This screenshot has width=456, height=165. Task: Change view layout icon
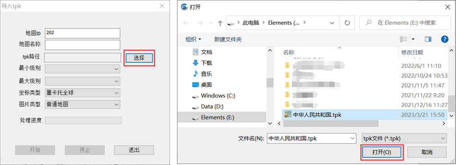(x=403, y=39)
